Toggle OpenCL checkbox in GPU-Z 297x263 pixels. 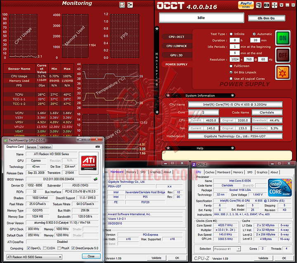point(28,248)
